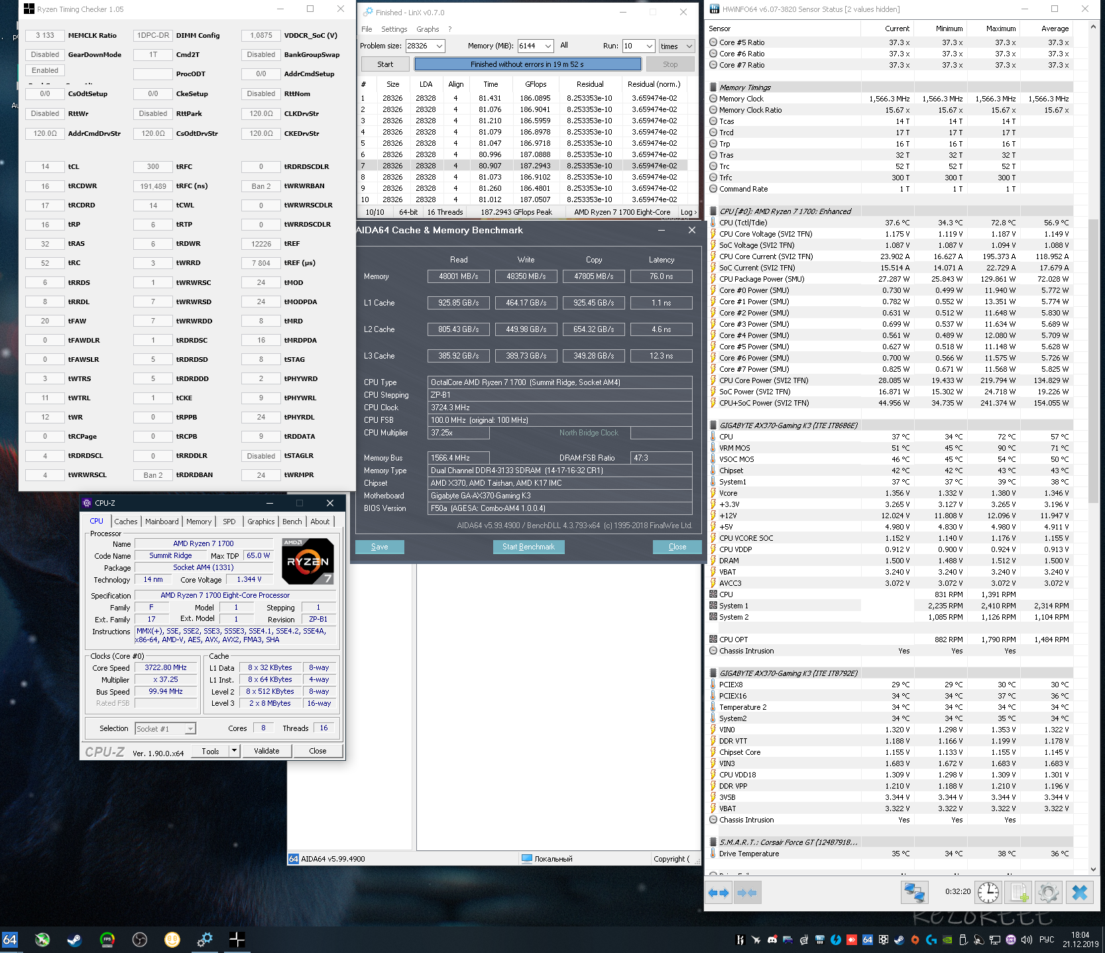
Task: Click the Steam icon in system tray
Action: pos(900,940)
